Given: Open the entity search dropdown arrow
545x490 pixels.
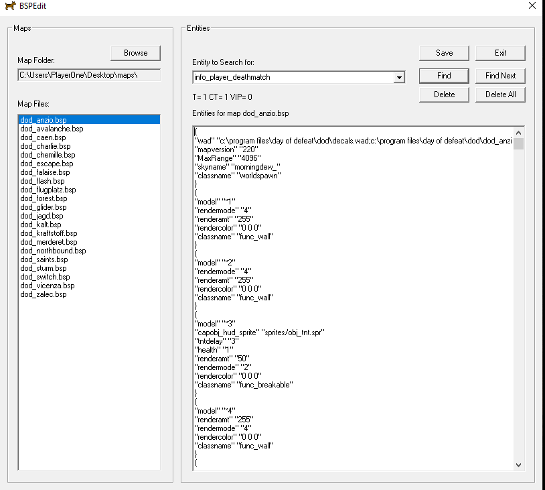Looking at the screenshot, I should tap(399, 77).
